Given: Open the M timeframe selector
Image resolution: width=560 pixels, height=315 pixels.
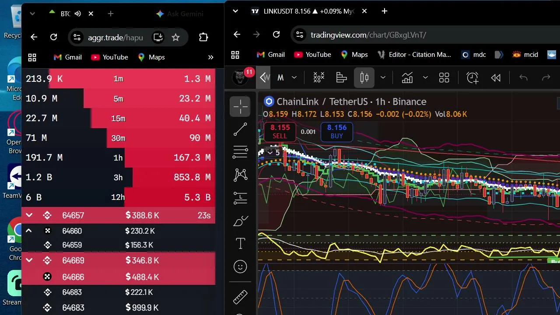Looking at the screenshot, I should coord(280,78).
